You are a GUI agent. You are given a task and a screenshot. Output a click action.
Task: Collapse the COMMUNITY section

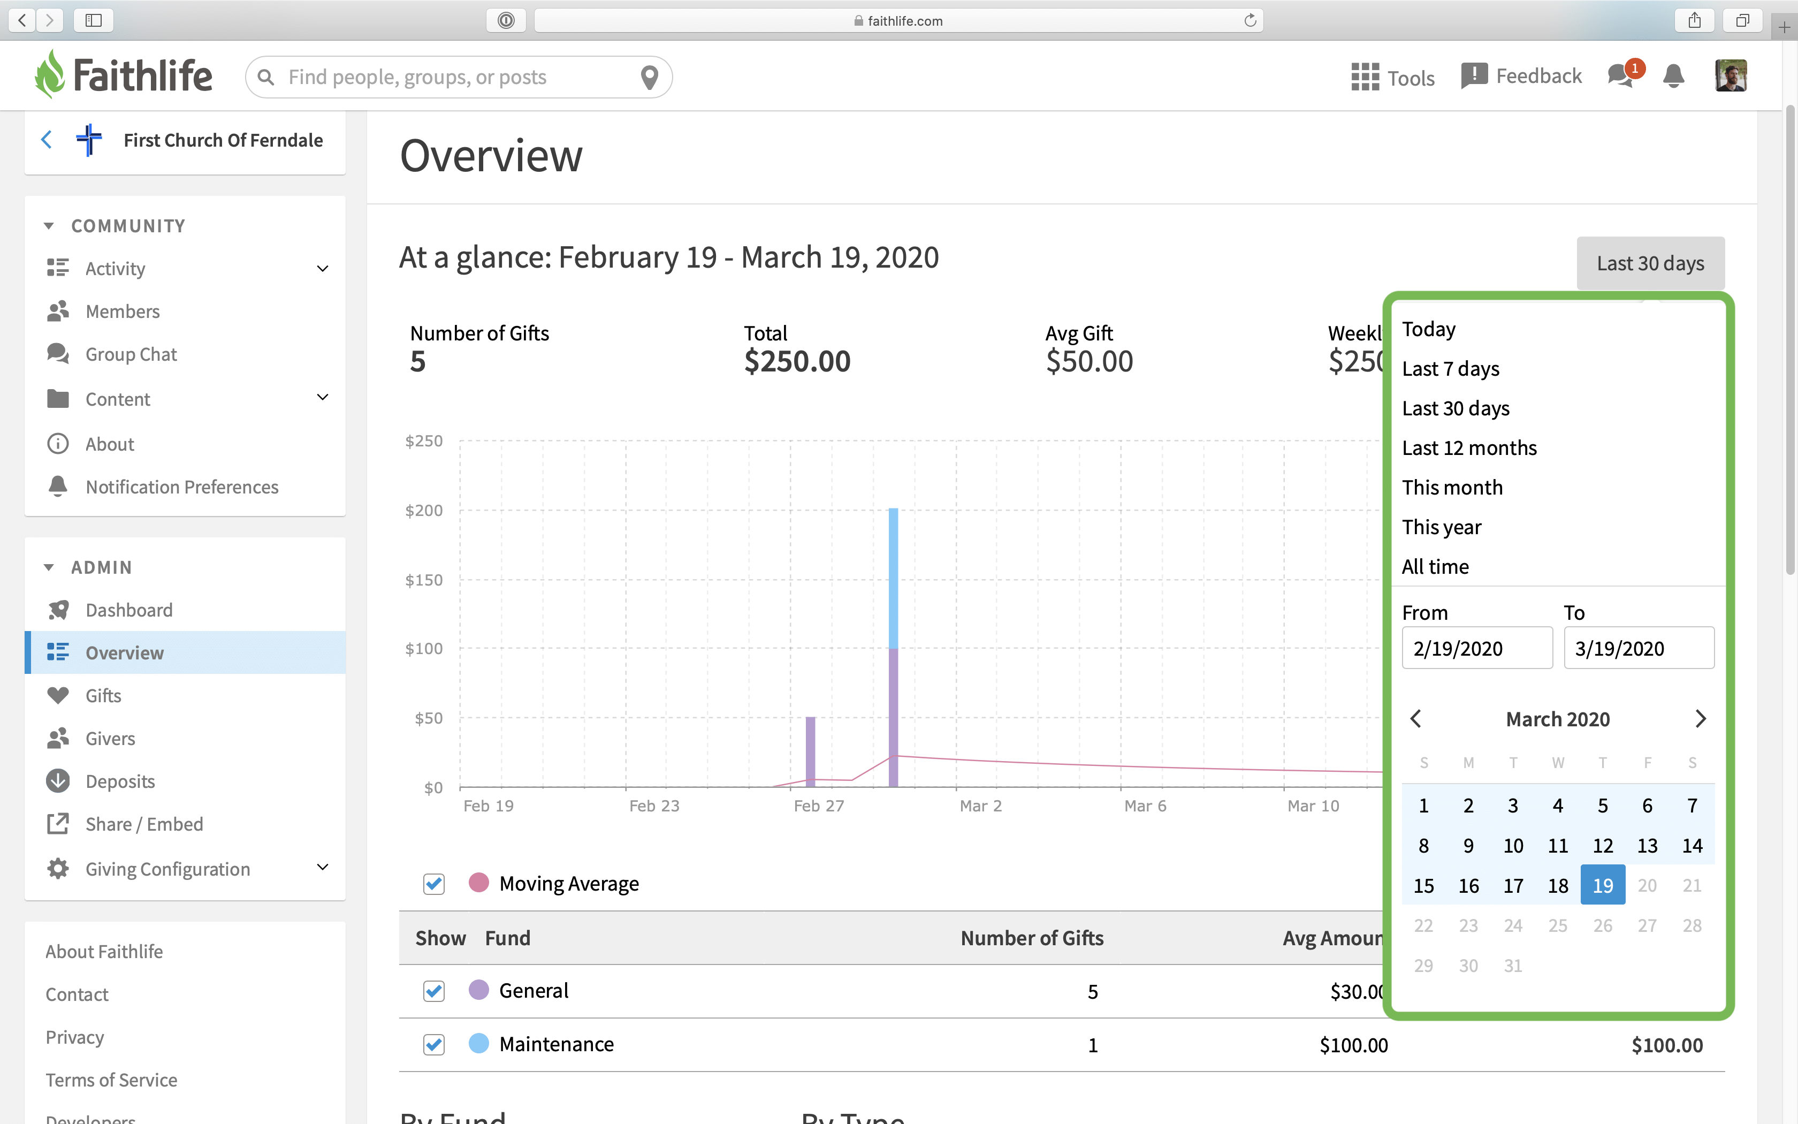pyautogui.click(x=49, y=226)
